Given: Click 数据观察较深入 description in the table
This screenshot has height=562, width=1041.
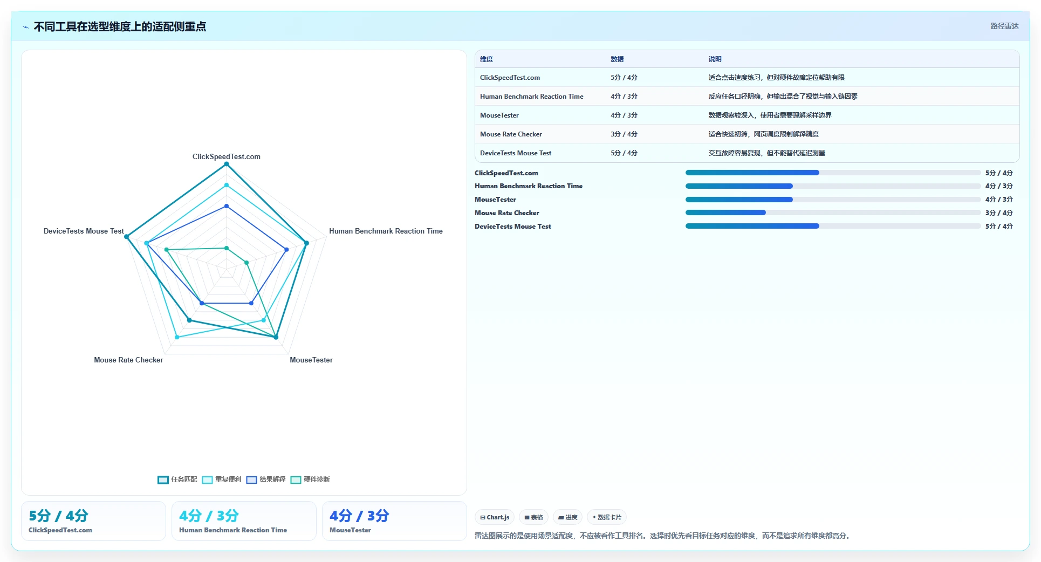Looking at the screenshot, I should coord(770,115).
